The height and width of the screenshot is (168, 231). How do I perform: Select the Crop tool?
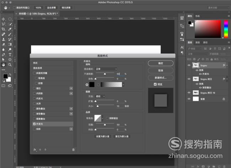point(3,29)
